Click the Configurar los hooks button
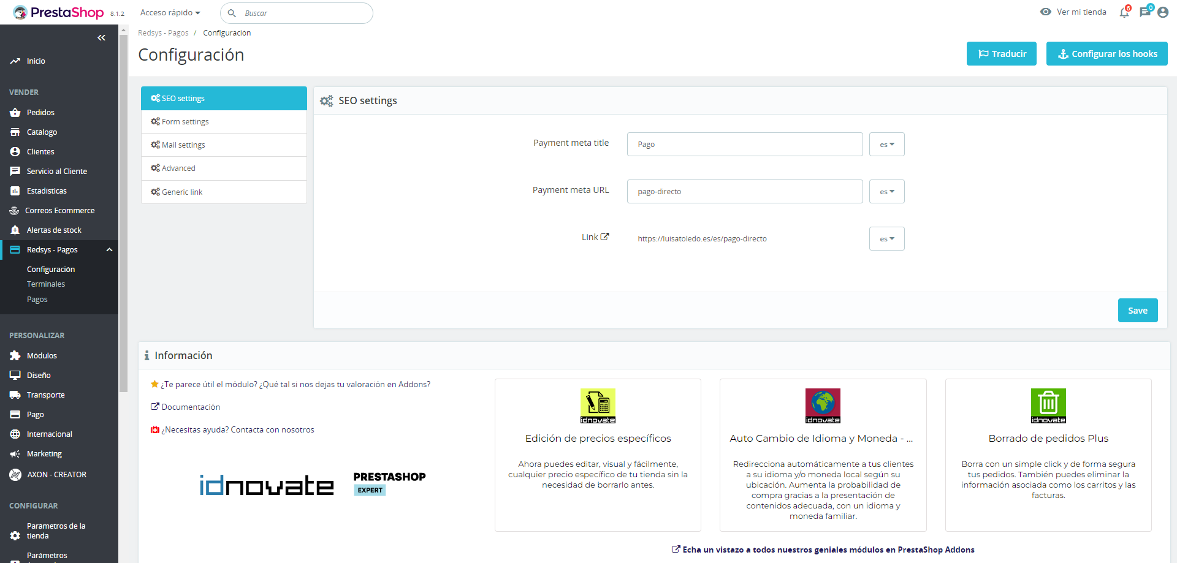The height and width of the screenshot is (563, 1177). [x=1107, y=54]
